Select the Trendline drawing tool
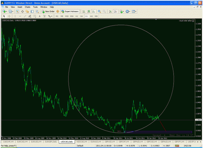Screen dimensions: 203x148 pos(25,16)
